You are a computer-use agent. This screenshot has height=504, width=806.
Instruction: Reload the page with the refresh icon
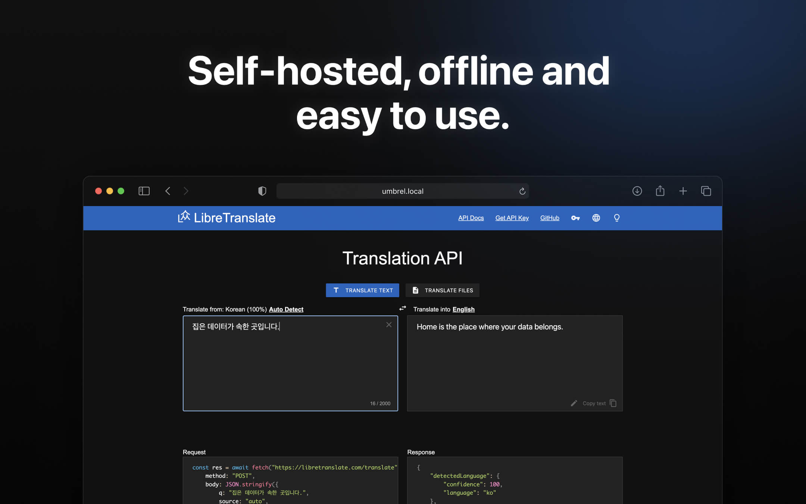(x=522, y=191)
